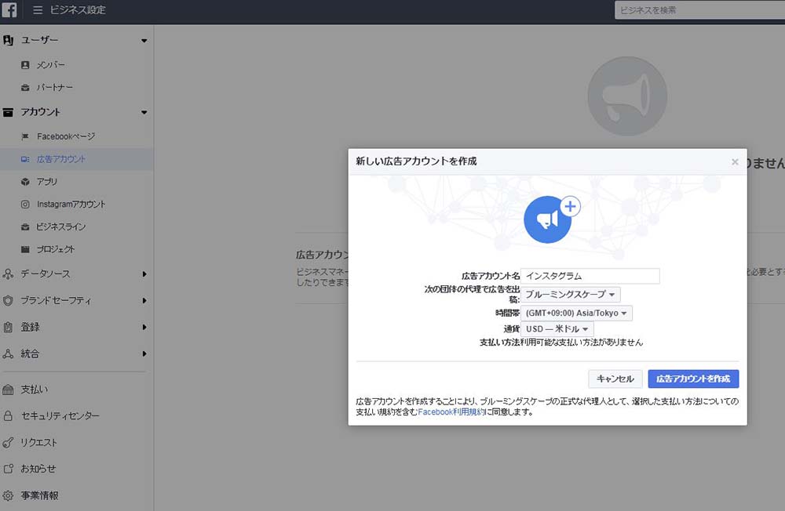Screen dimensions: 785x511
Task: Click the Facebook logo icon
Action: click(x=9, y=9)
